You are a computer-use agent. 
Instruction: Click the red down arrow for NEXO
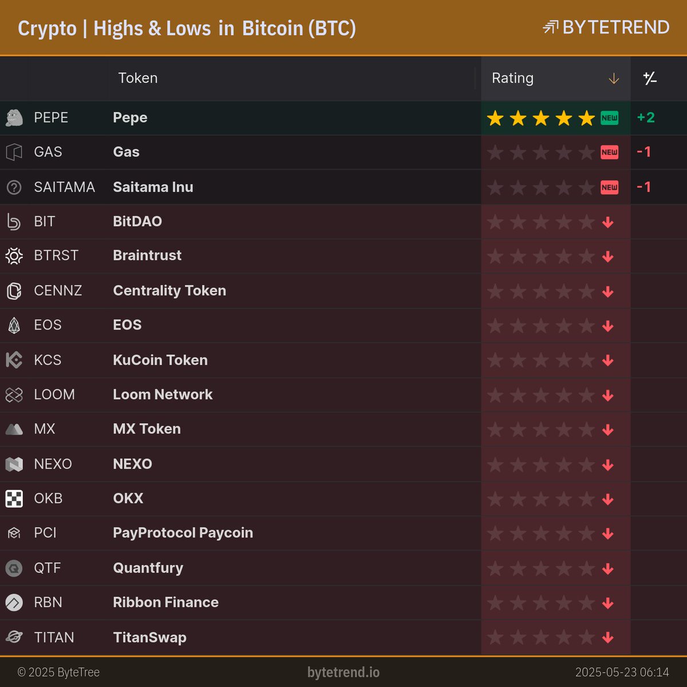(x=608, y=464)
